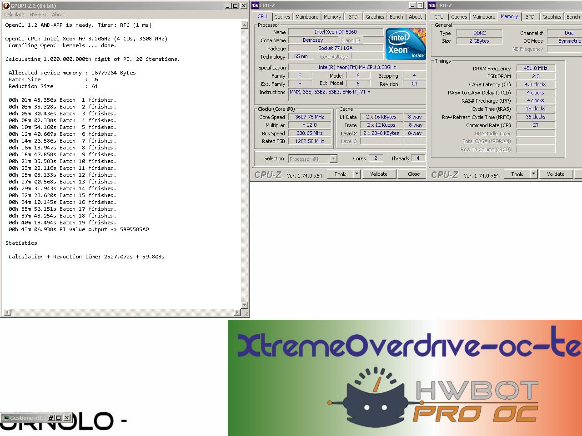Screen dimensions: 582x436
Task: Click Tools button in CPU-Z memory-timings window
Action: click(x=517, y=174)
